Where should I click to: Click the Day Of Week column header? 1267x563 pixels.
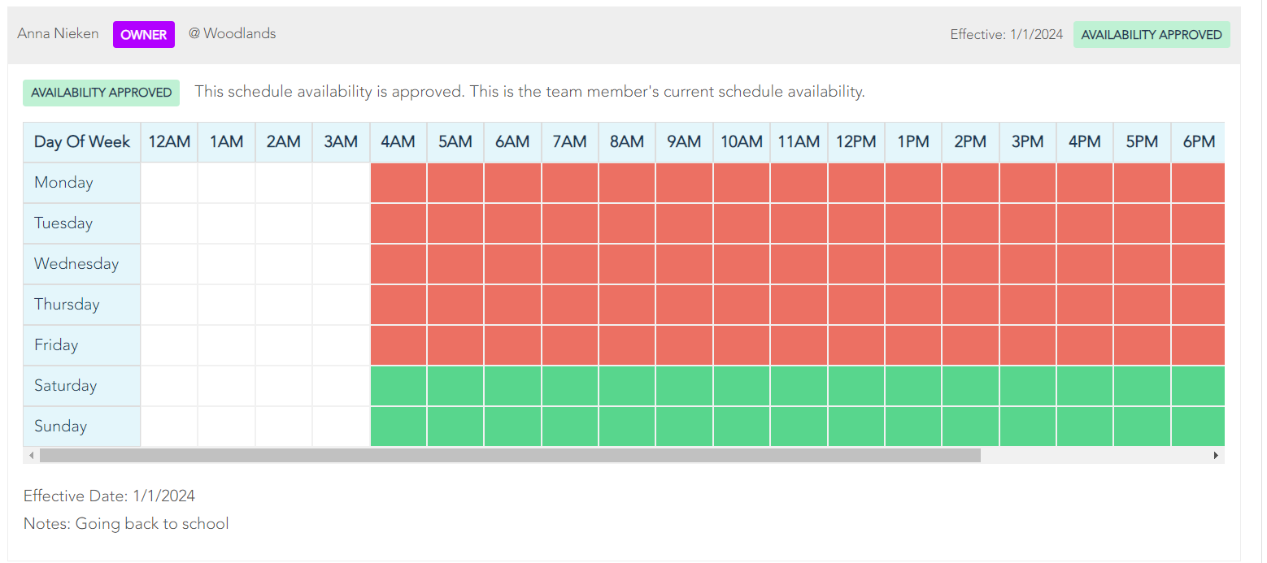click(x=82, y=142)
